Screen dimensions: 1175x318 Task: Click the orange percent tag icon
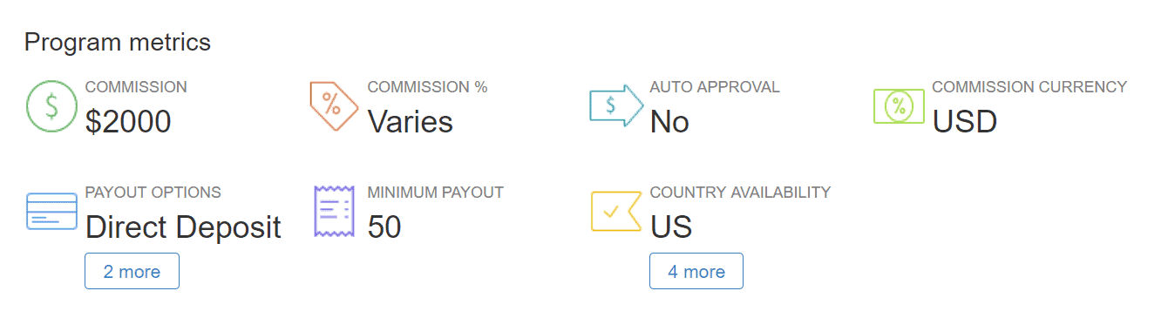[x=334, y=105]
